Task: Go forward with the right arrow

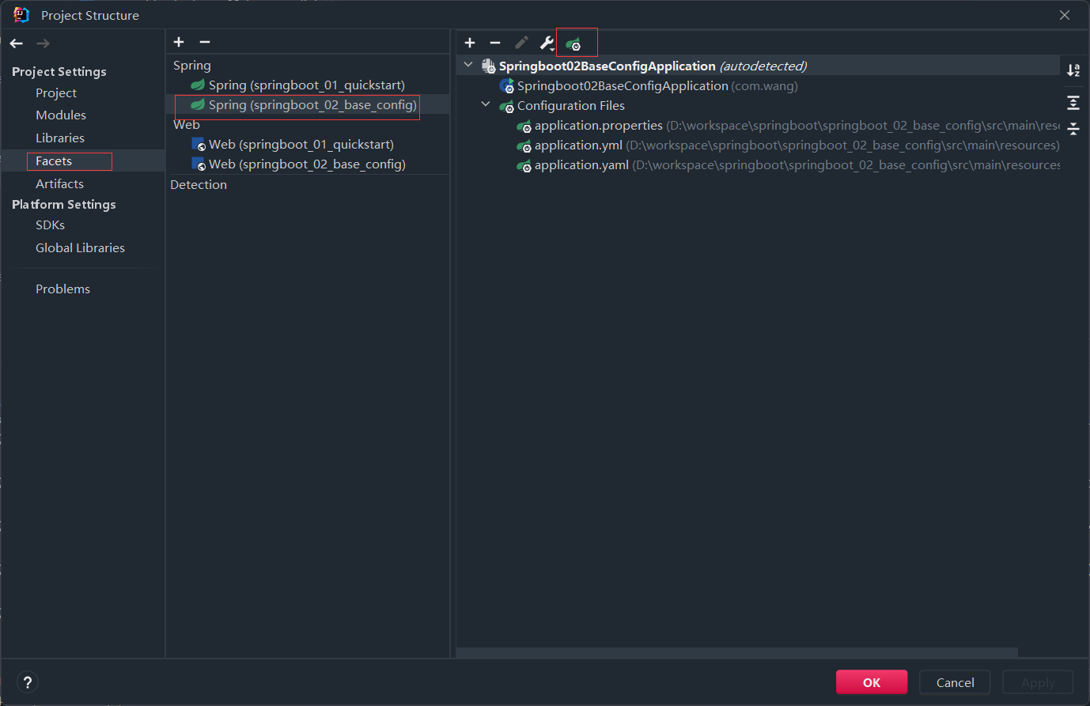Action: [x=44, y=43]
